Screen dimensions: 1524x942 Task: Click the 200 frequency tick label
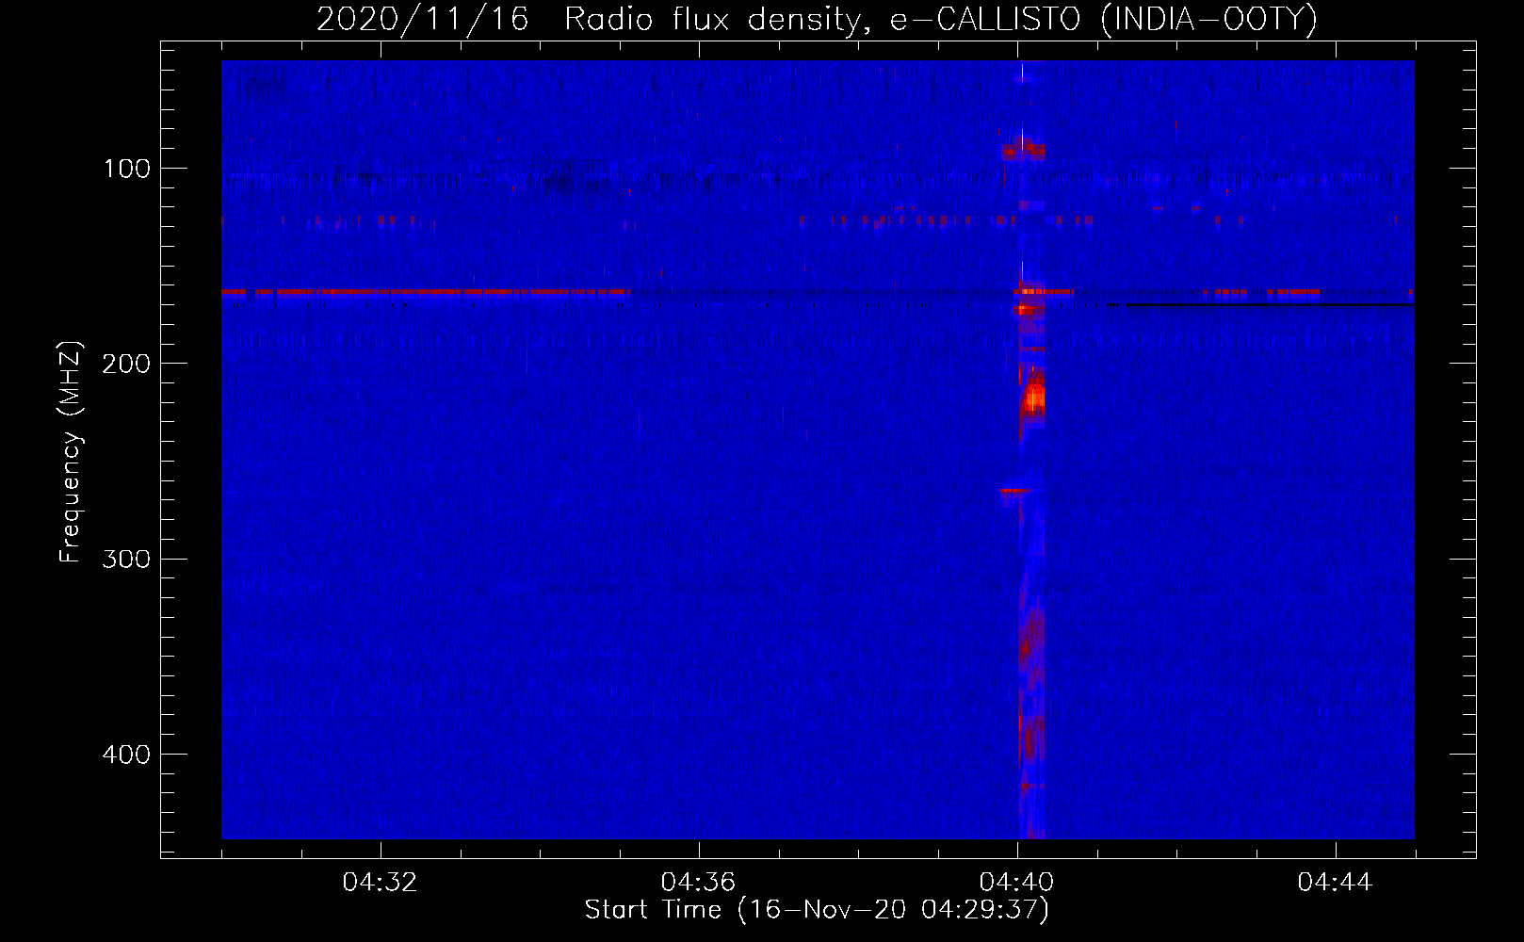127,364
